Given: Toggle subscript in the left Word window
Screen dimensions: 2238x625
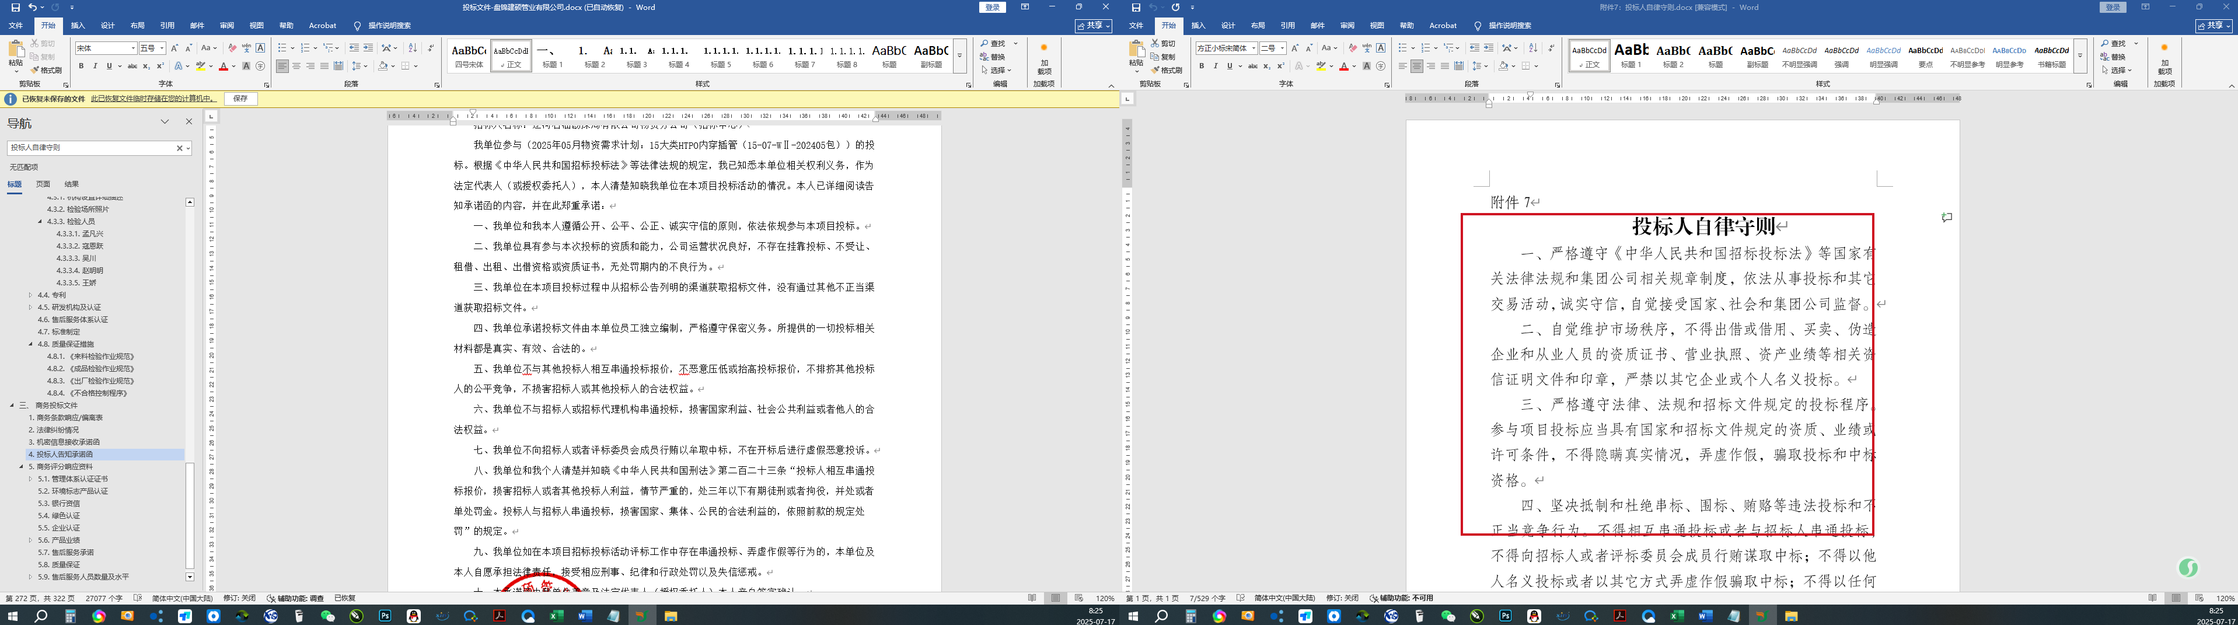Looking at the screenshot, I should point(146,66).
